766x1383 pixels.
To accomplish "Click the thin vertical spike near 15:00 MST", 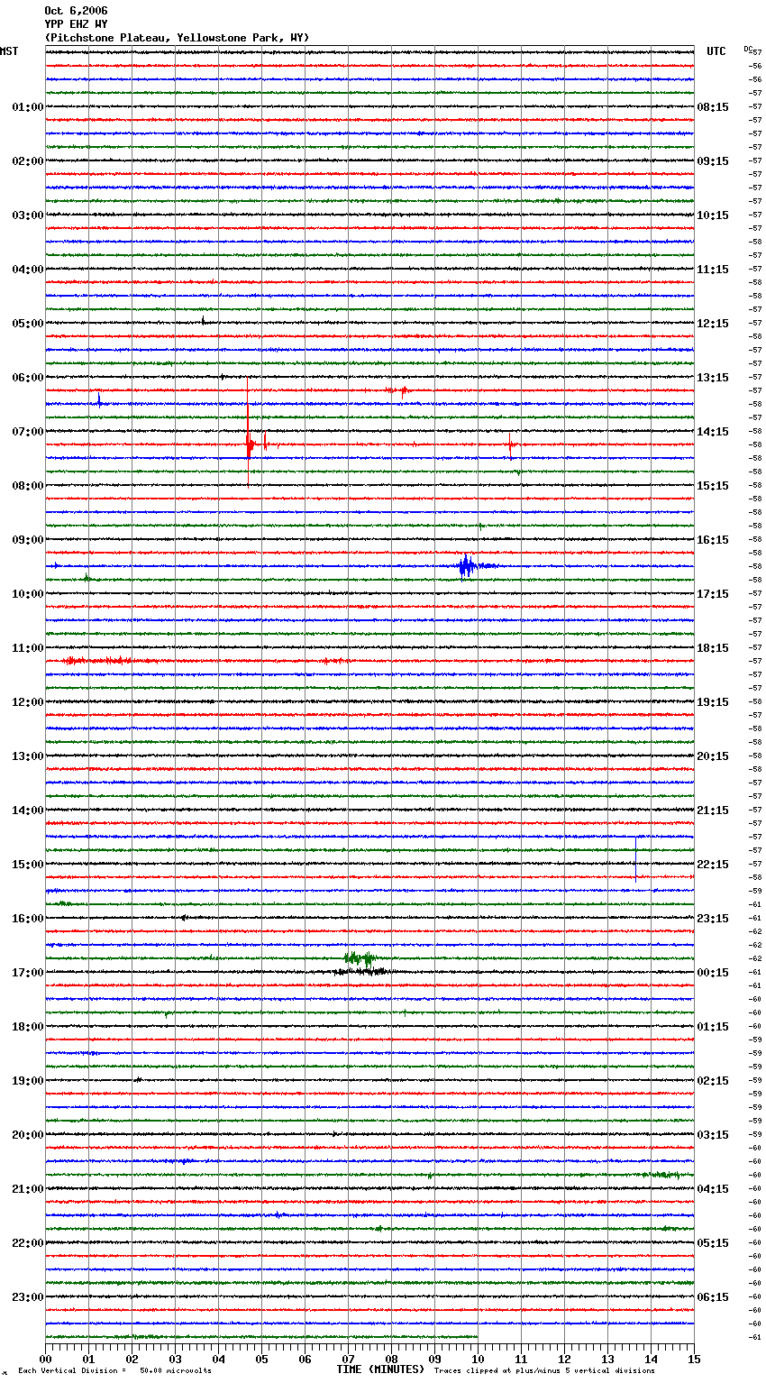I will click(636, 858).
